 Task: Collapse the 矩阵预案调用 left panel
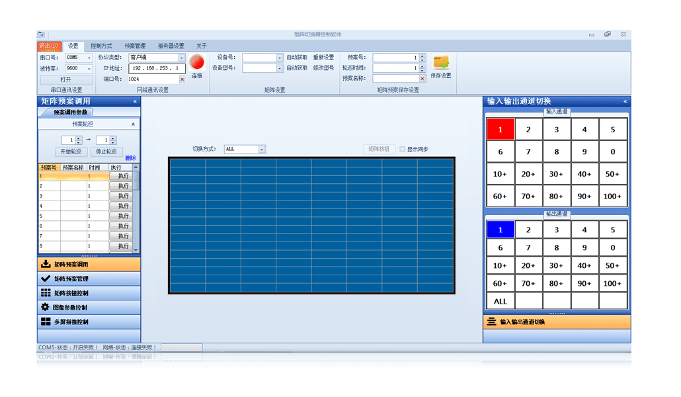tap(135, 102)
